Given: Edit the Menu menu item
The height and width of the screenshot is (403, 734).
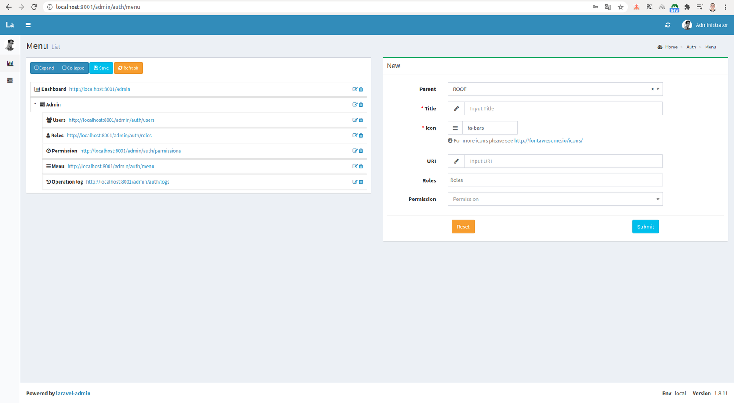Looking at the screenshot, I should 355,166.
